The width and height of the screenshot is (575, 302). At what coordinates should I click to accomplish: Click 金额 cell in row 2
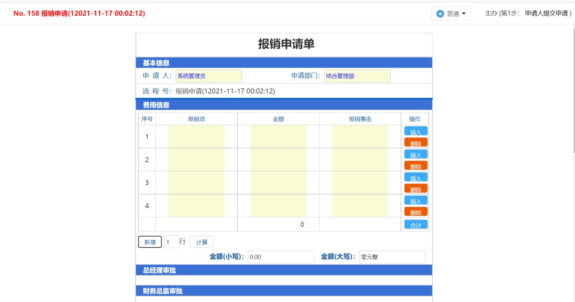pyautogui.click(x=278, y=160)
